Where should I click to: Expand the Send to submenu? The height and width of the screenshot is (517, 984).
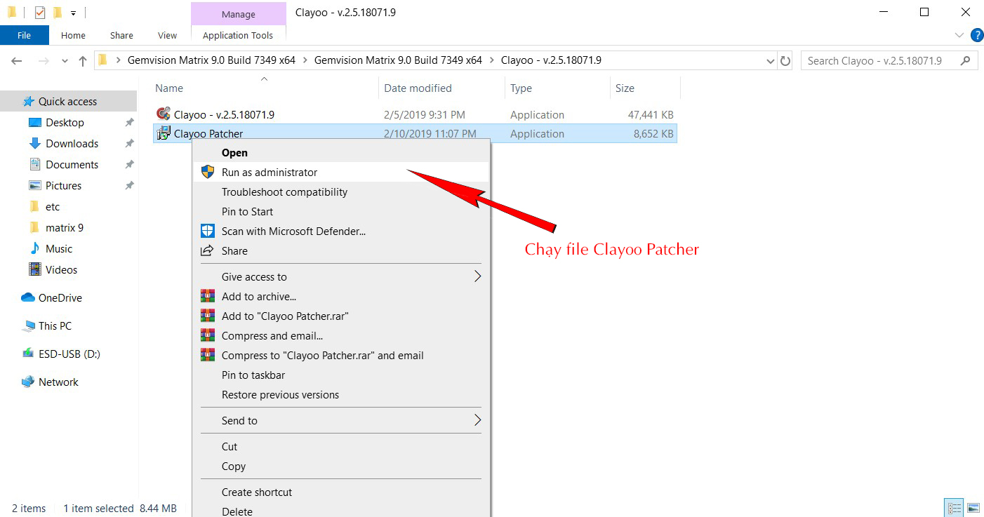pos(477,420)
